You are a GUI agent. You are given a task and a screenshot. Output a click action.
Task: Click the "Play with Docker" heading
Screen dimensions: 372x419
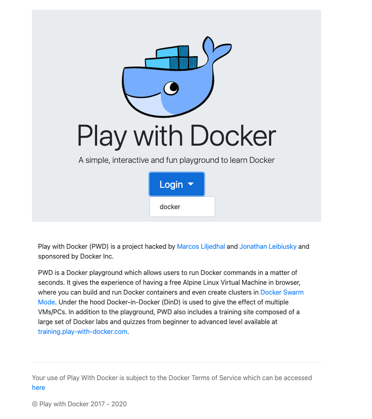tap(176, 136)
